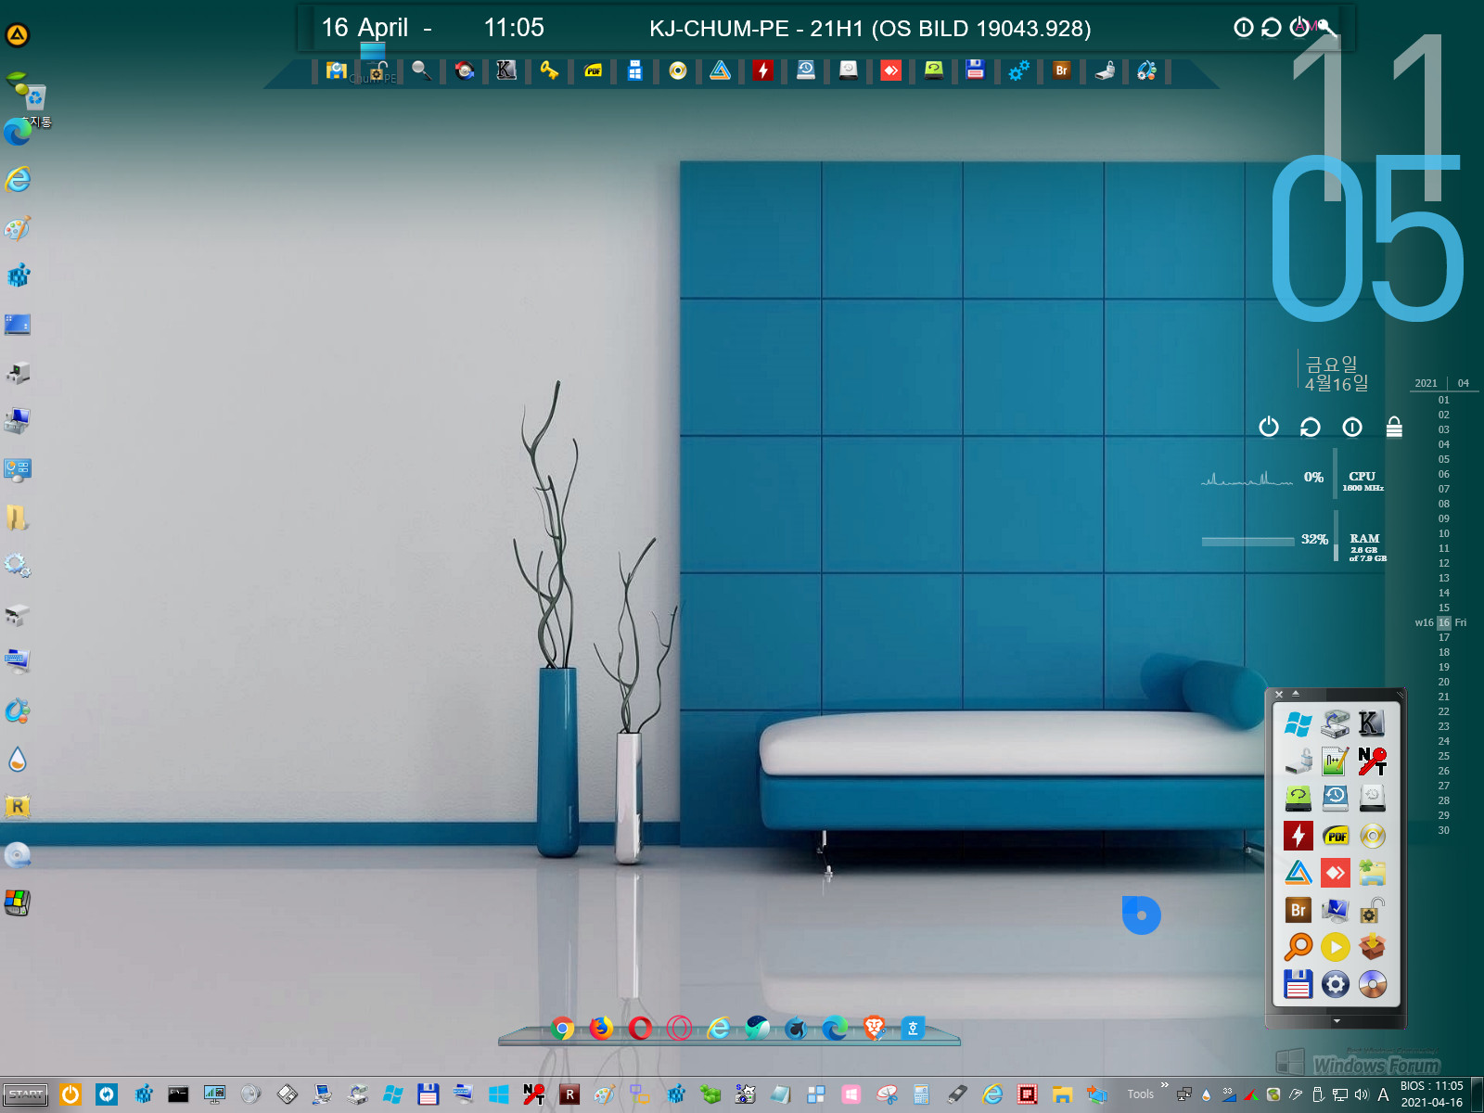The width and height of the screenshot is (1484, 1113).
Task: Click the BIOS 11:05 clock in the tray
Action: coord(1432,1094)
